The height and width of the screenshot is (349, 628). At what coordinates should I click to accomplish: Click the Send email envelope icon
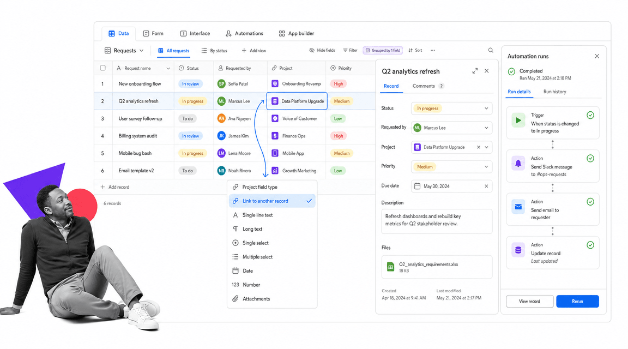(518, 207)
